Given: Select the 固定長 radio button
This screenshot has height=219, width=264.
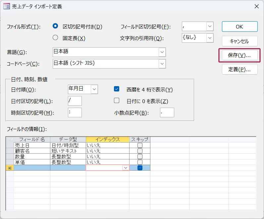Looking at the screenshot, I should (55, 38).
